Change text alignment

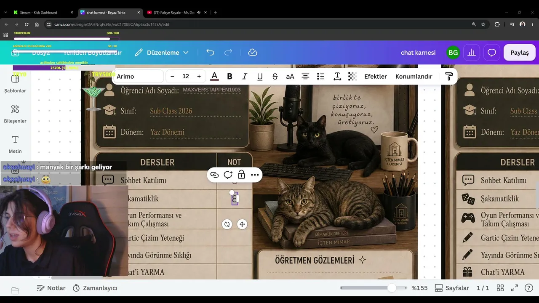pos(305,76)
